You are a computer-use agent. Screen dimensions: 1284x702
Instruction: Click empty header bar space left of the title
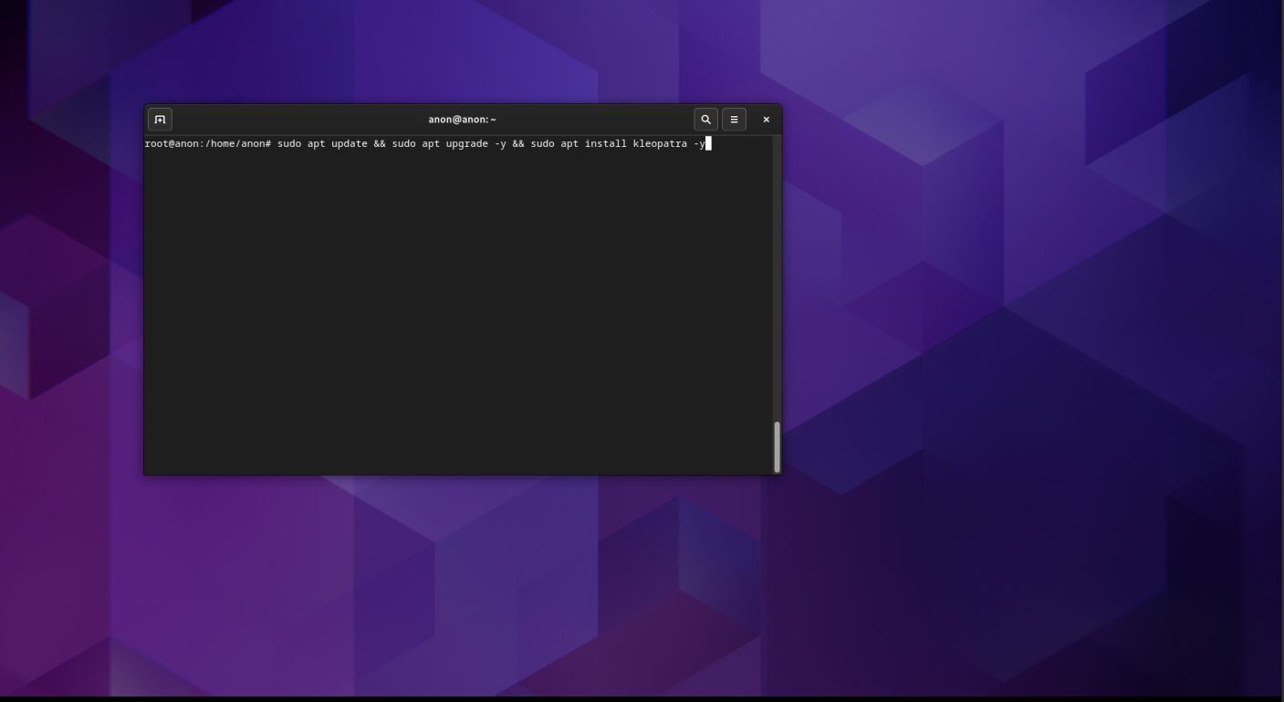[292, 120]
